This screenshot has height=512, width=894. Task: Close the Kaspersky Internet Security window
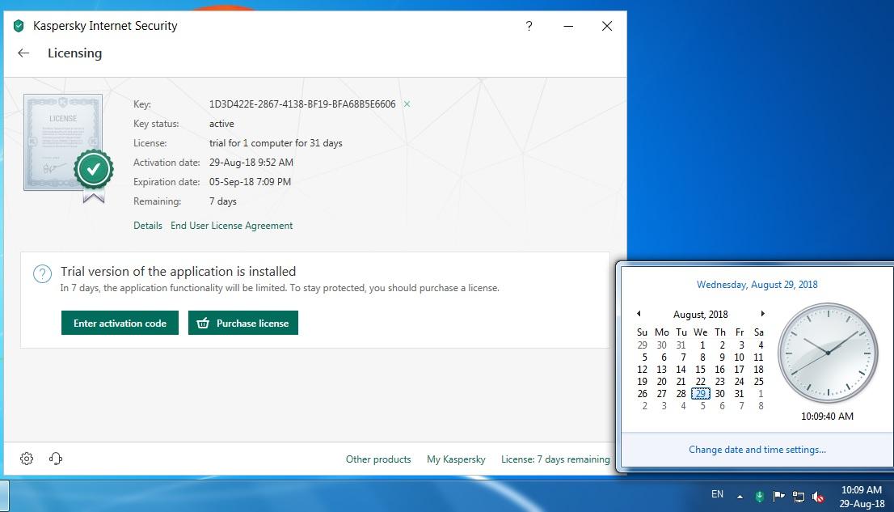pyautogui.click(x=606, y=26)
